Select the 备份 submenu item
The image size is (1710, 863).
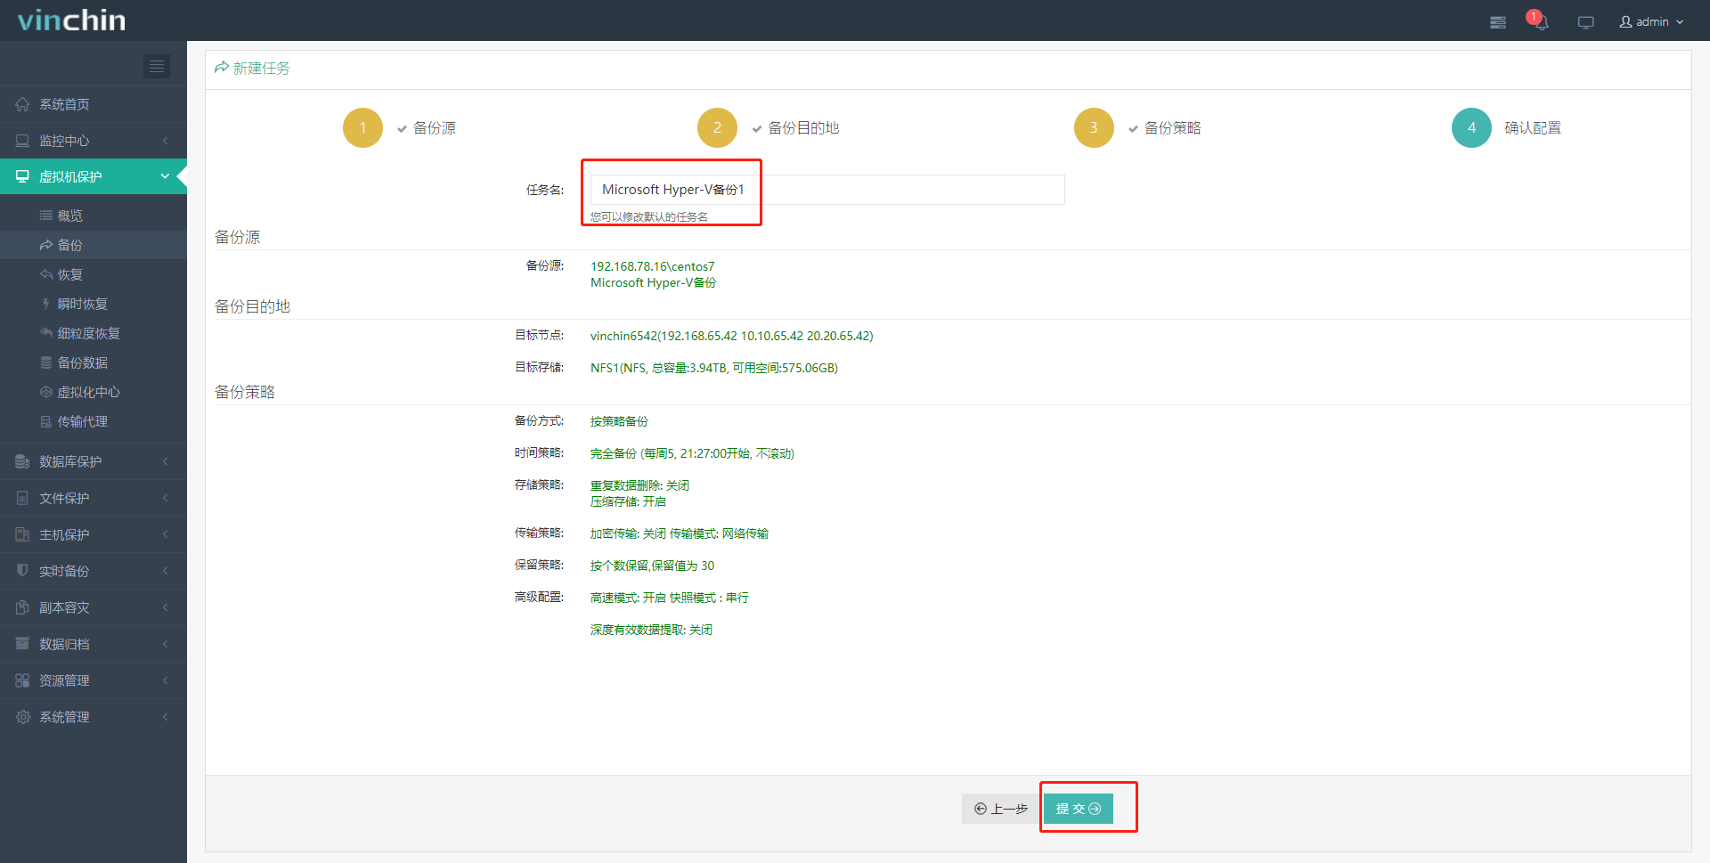point(94,245)
